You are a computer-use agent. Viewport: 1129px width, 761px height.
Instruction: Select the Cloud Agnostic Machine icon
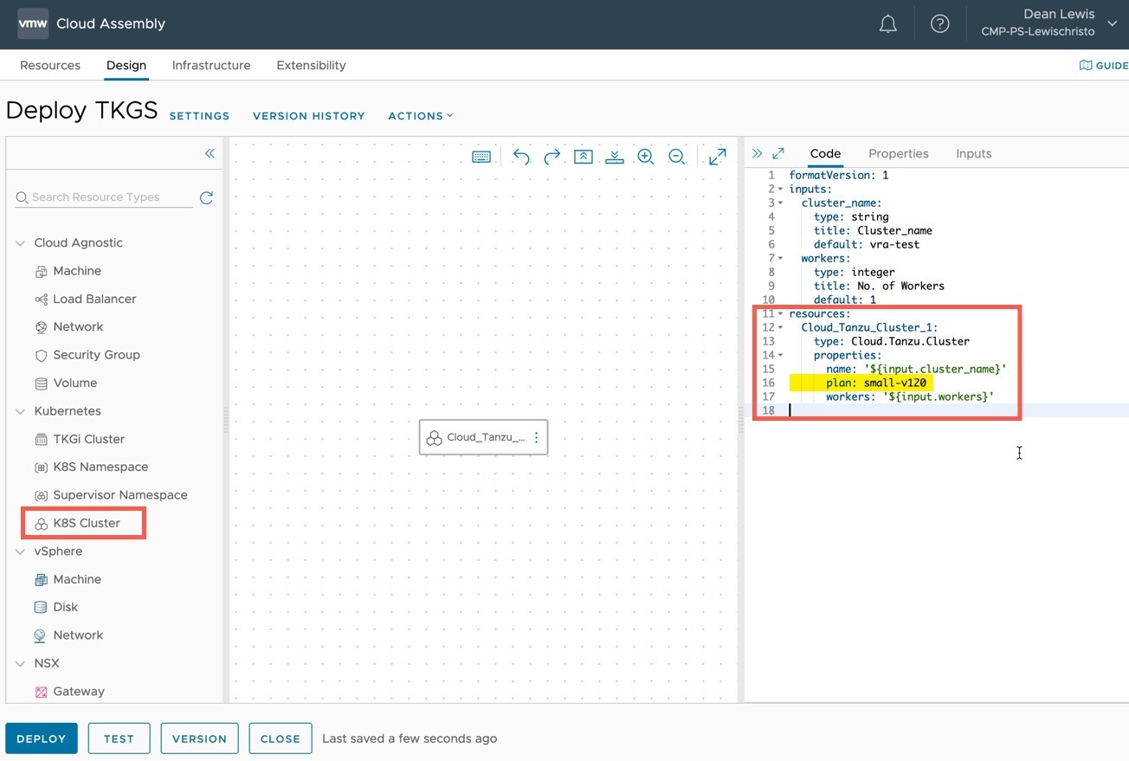(x=41, y=272)
